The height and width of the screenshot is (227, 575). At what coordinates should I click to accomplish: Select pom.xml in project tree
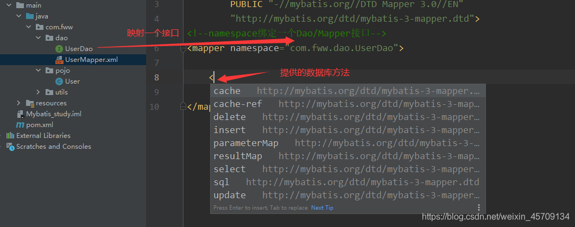40,125
